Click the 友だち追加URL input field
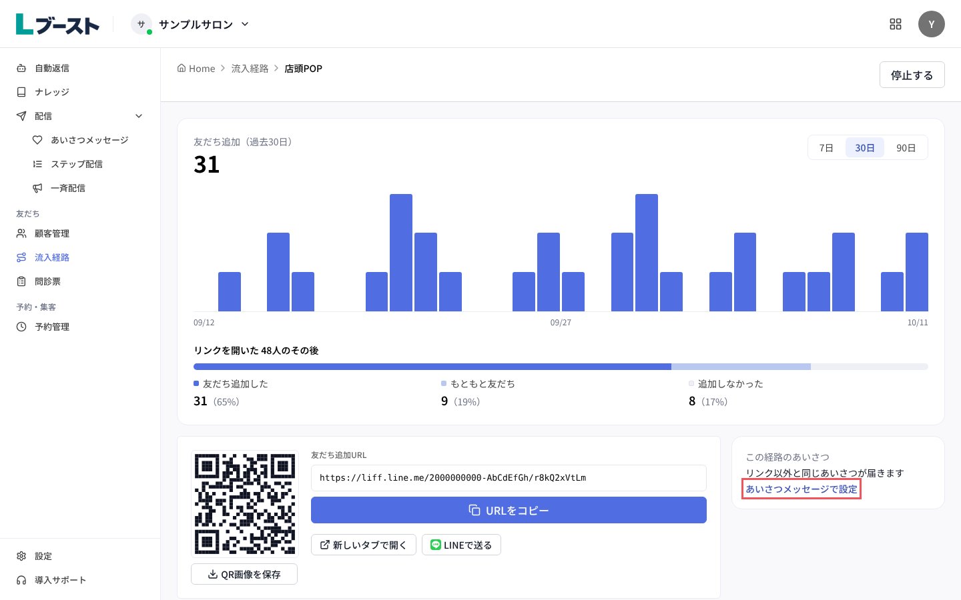The image size is (961, 600). tap(509, 478)
